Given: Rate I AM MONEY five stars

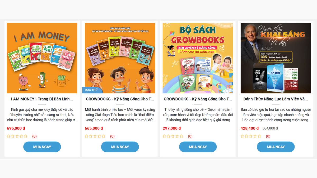Looking at the screenshot, I should pyautogui.click(x=26, y=136).
